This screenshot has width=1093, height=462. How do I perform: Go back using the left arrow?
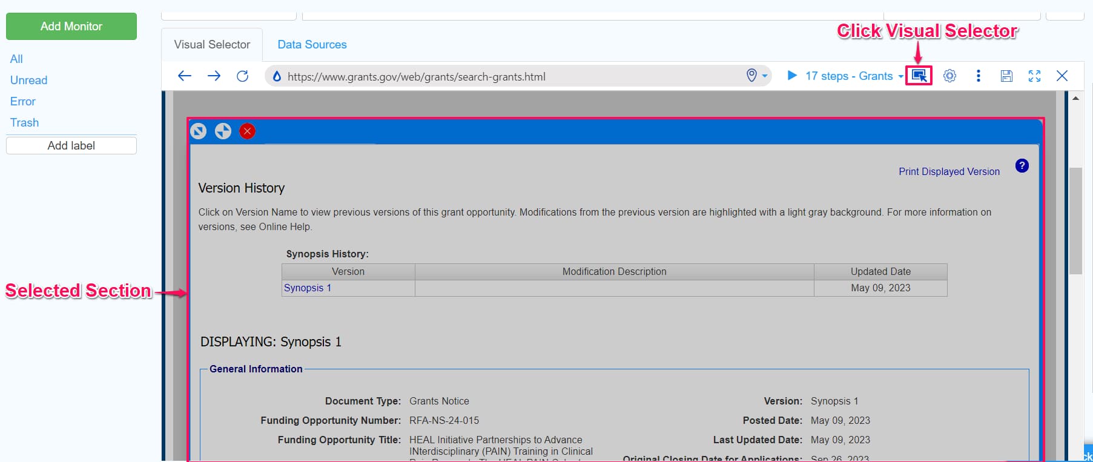pos(185,76)
